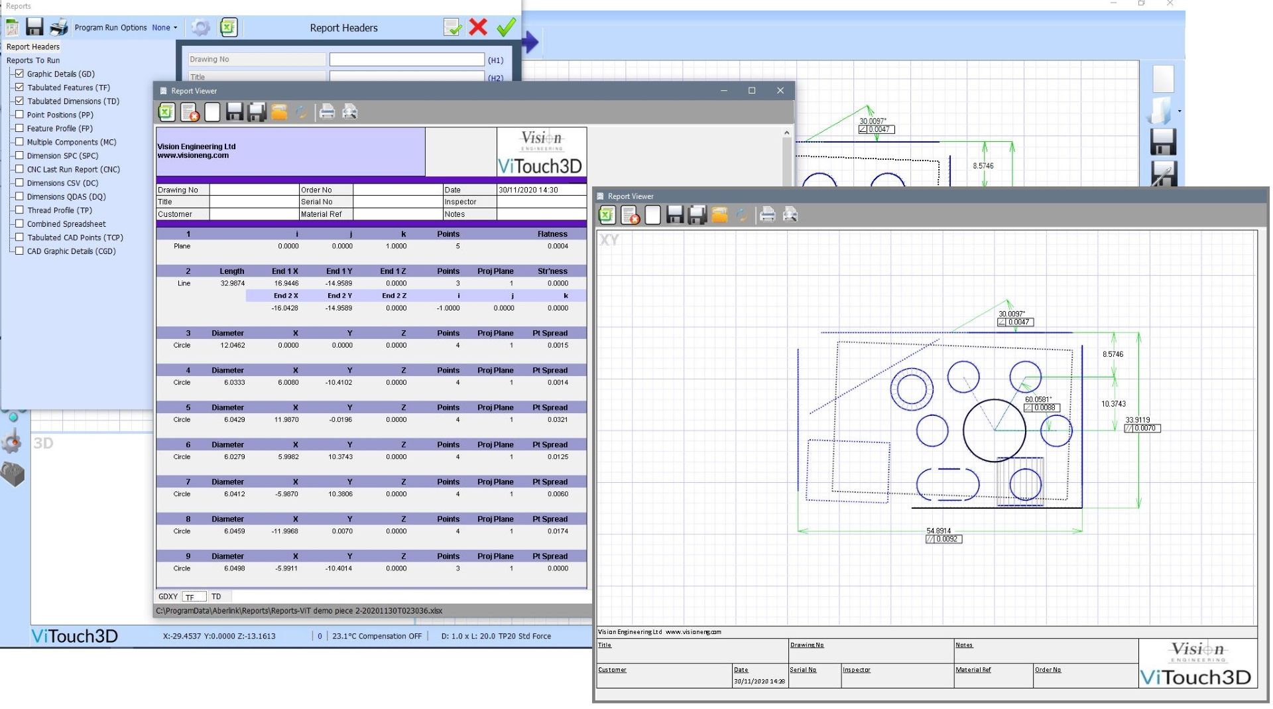This screenshot has height=709, width=1273.
Task: Click the grey block icon left of the 3D view
Action: pos(13,474)
